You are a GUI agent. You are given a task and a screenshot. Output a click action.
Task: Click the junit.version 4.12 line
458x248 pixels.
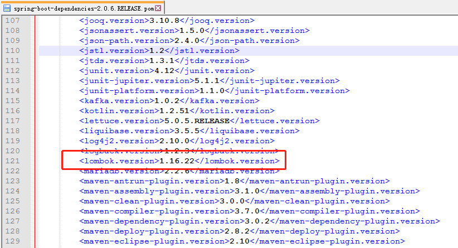(167, 71)
